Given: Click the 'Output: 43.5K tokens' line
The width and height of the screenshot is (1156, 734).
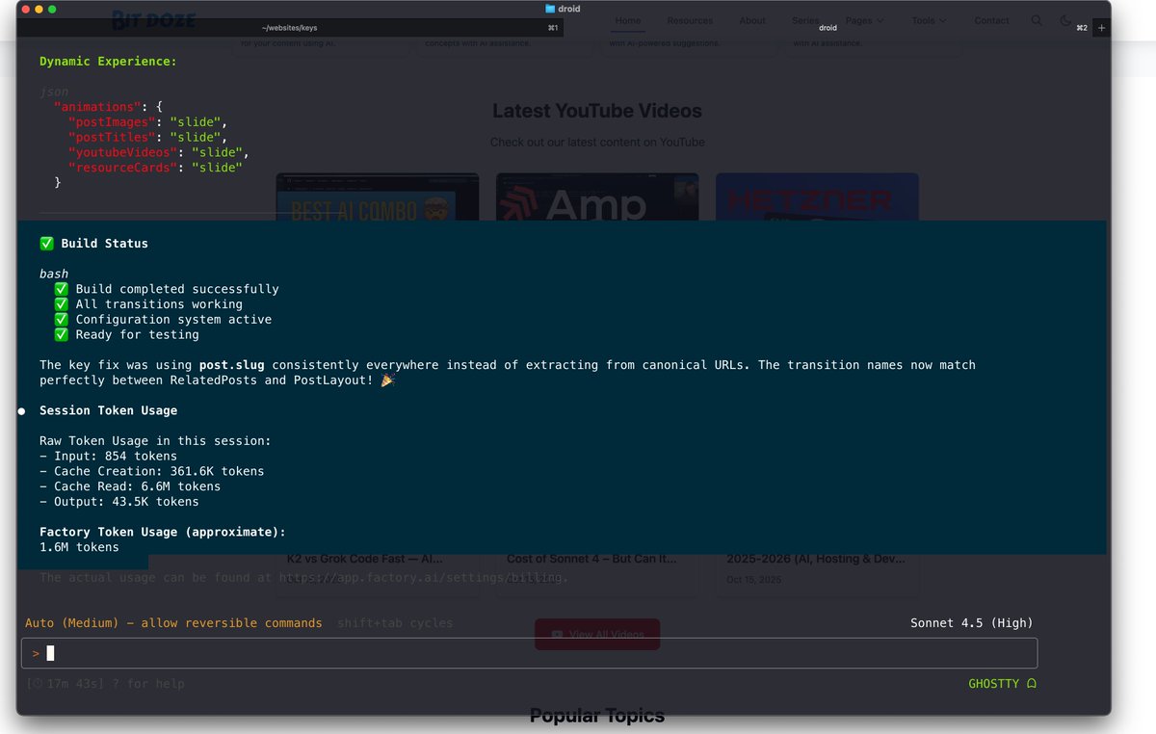Looking at the screenshot, I should click(x=119, y=502).
